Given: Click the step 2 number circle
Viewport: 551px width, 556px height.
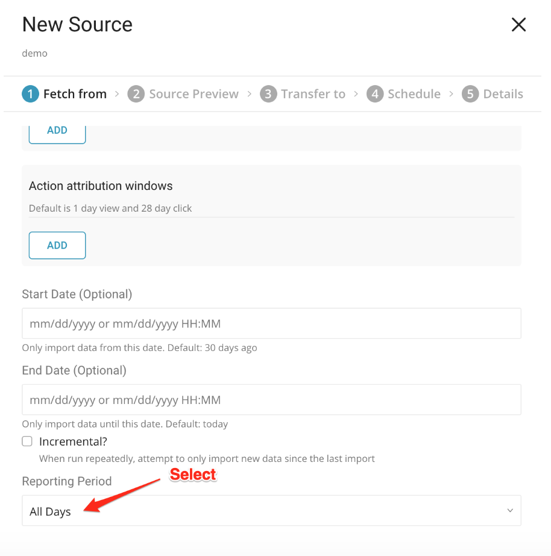Looking at the screenshot, I should (x=136, y=94).
